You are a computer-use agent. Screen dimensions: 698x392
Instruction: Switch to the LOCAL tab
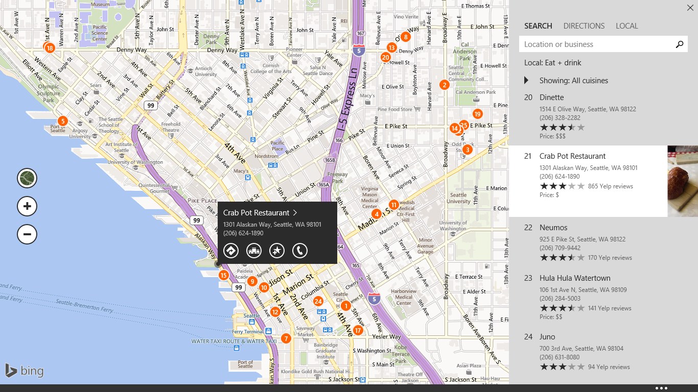tap(627, 26)
